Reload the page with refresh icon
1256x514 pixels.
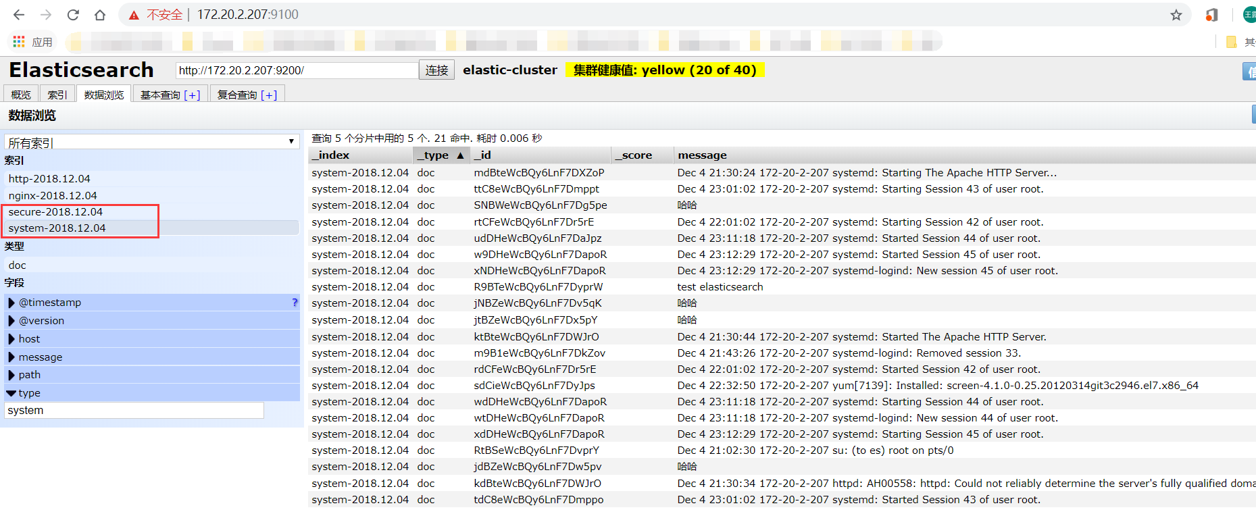click(x=73, y=15)
